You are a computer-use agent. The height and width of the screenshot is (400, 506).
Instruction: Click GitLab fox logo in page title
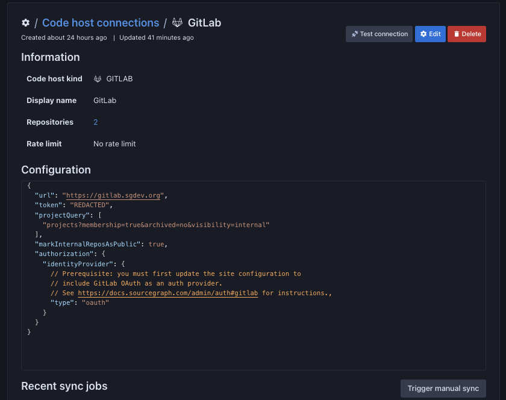[177, 23]
